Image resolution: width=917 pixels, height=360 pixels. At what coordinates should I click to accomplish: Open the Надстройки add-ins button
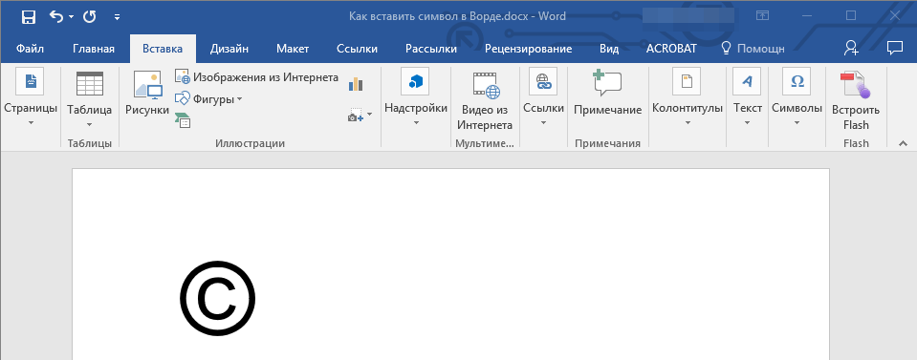(x=416, y=97)
